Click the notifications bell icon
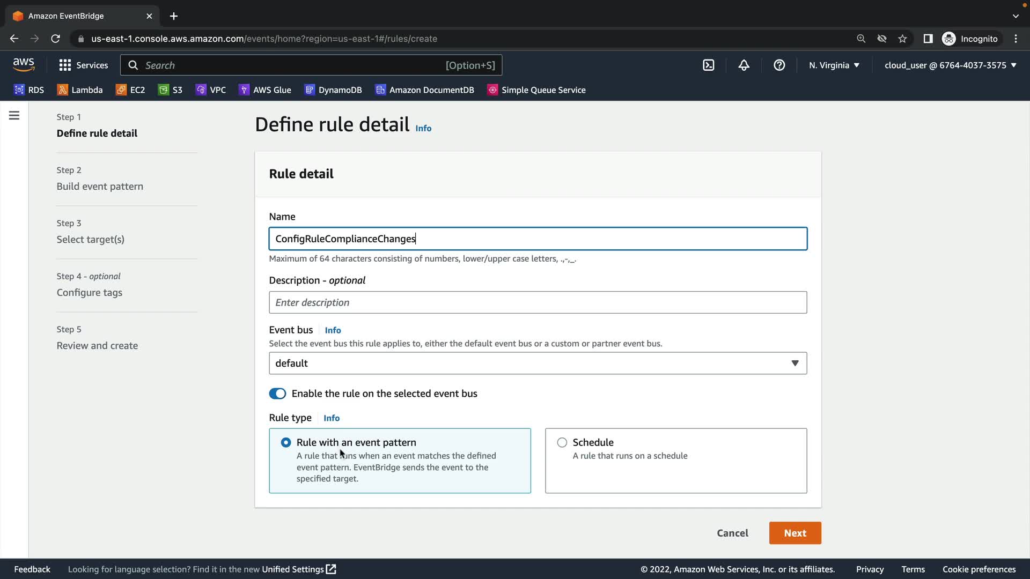This screenshot has height=579, width=1030. click(x=744, y=65)
